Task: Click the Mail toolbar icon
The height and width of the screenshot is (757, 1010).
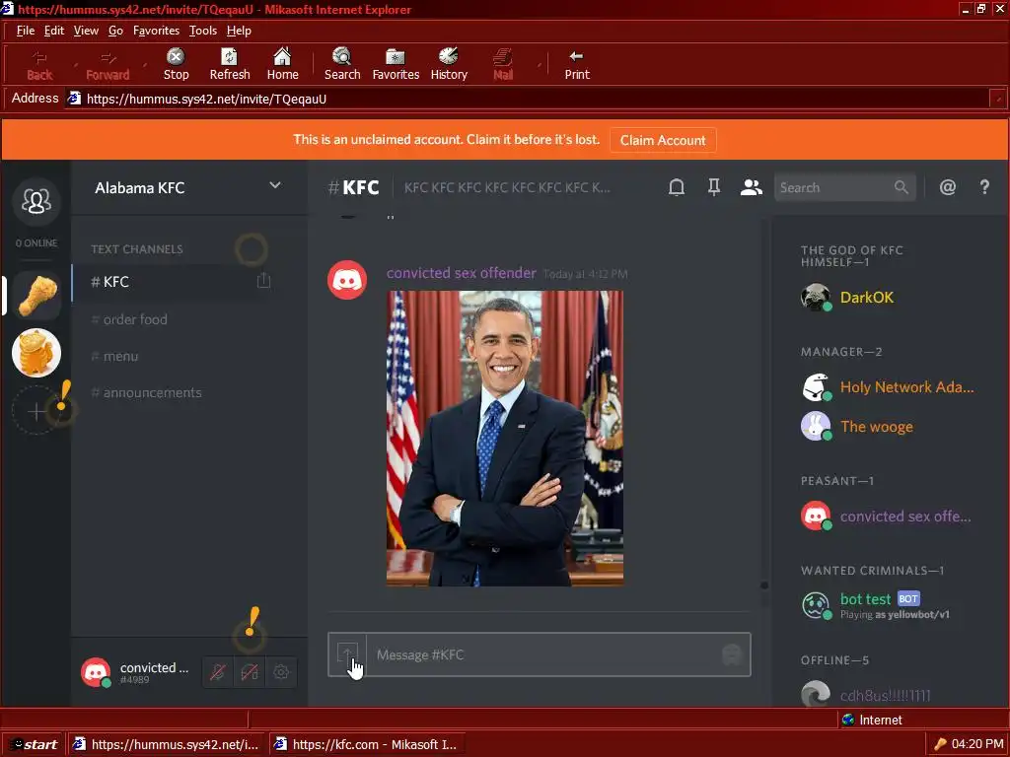Action: click(x=502, y=64)
